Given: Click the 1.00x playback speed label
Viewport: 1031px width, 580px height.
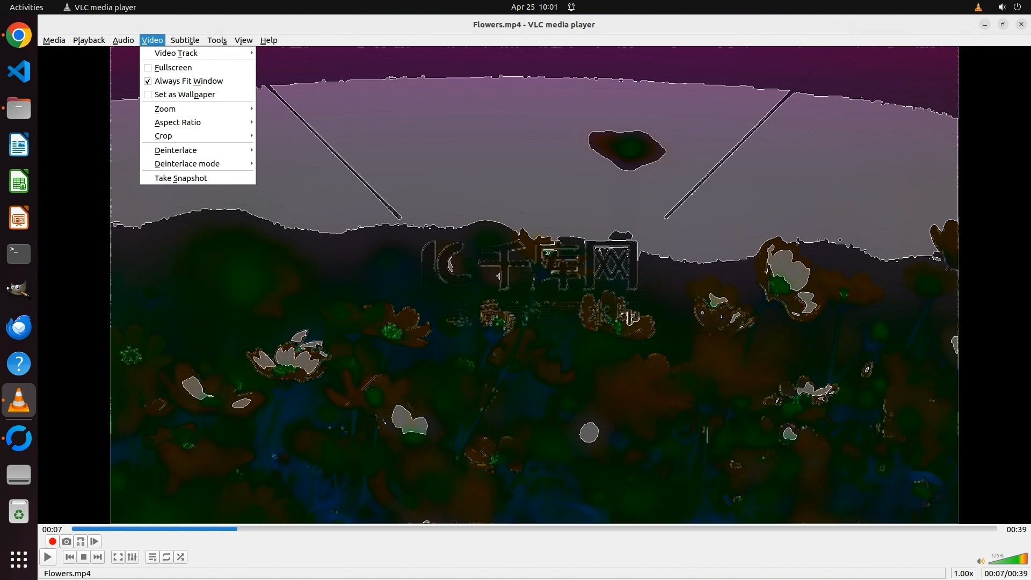Looking at the screenshot, I should coord(963,574).
